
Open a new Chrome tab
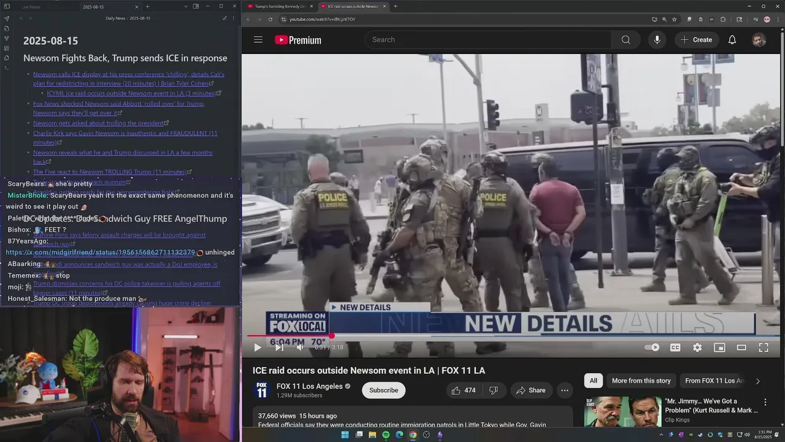tap(395, 6)
